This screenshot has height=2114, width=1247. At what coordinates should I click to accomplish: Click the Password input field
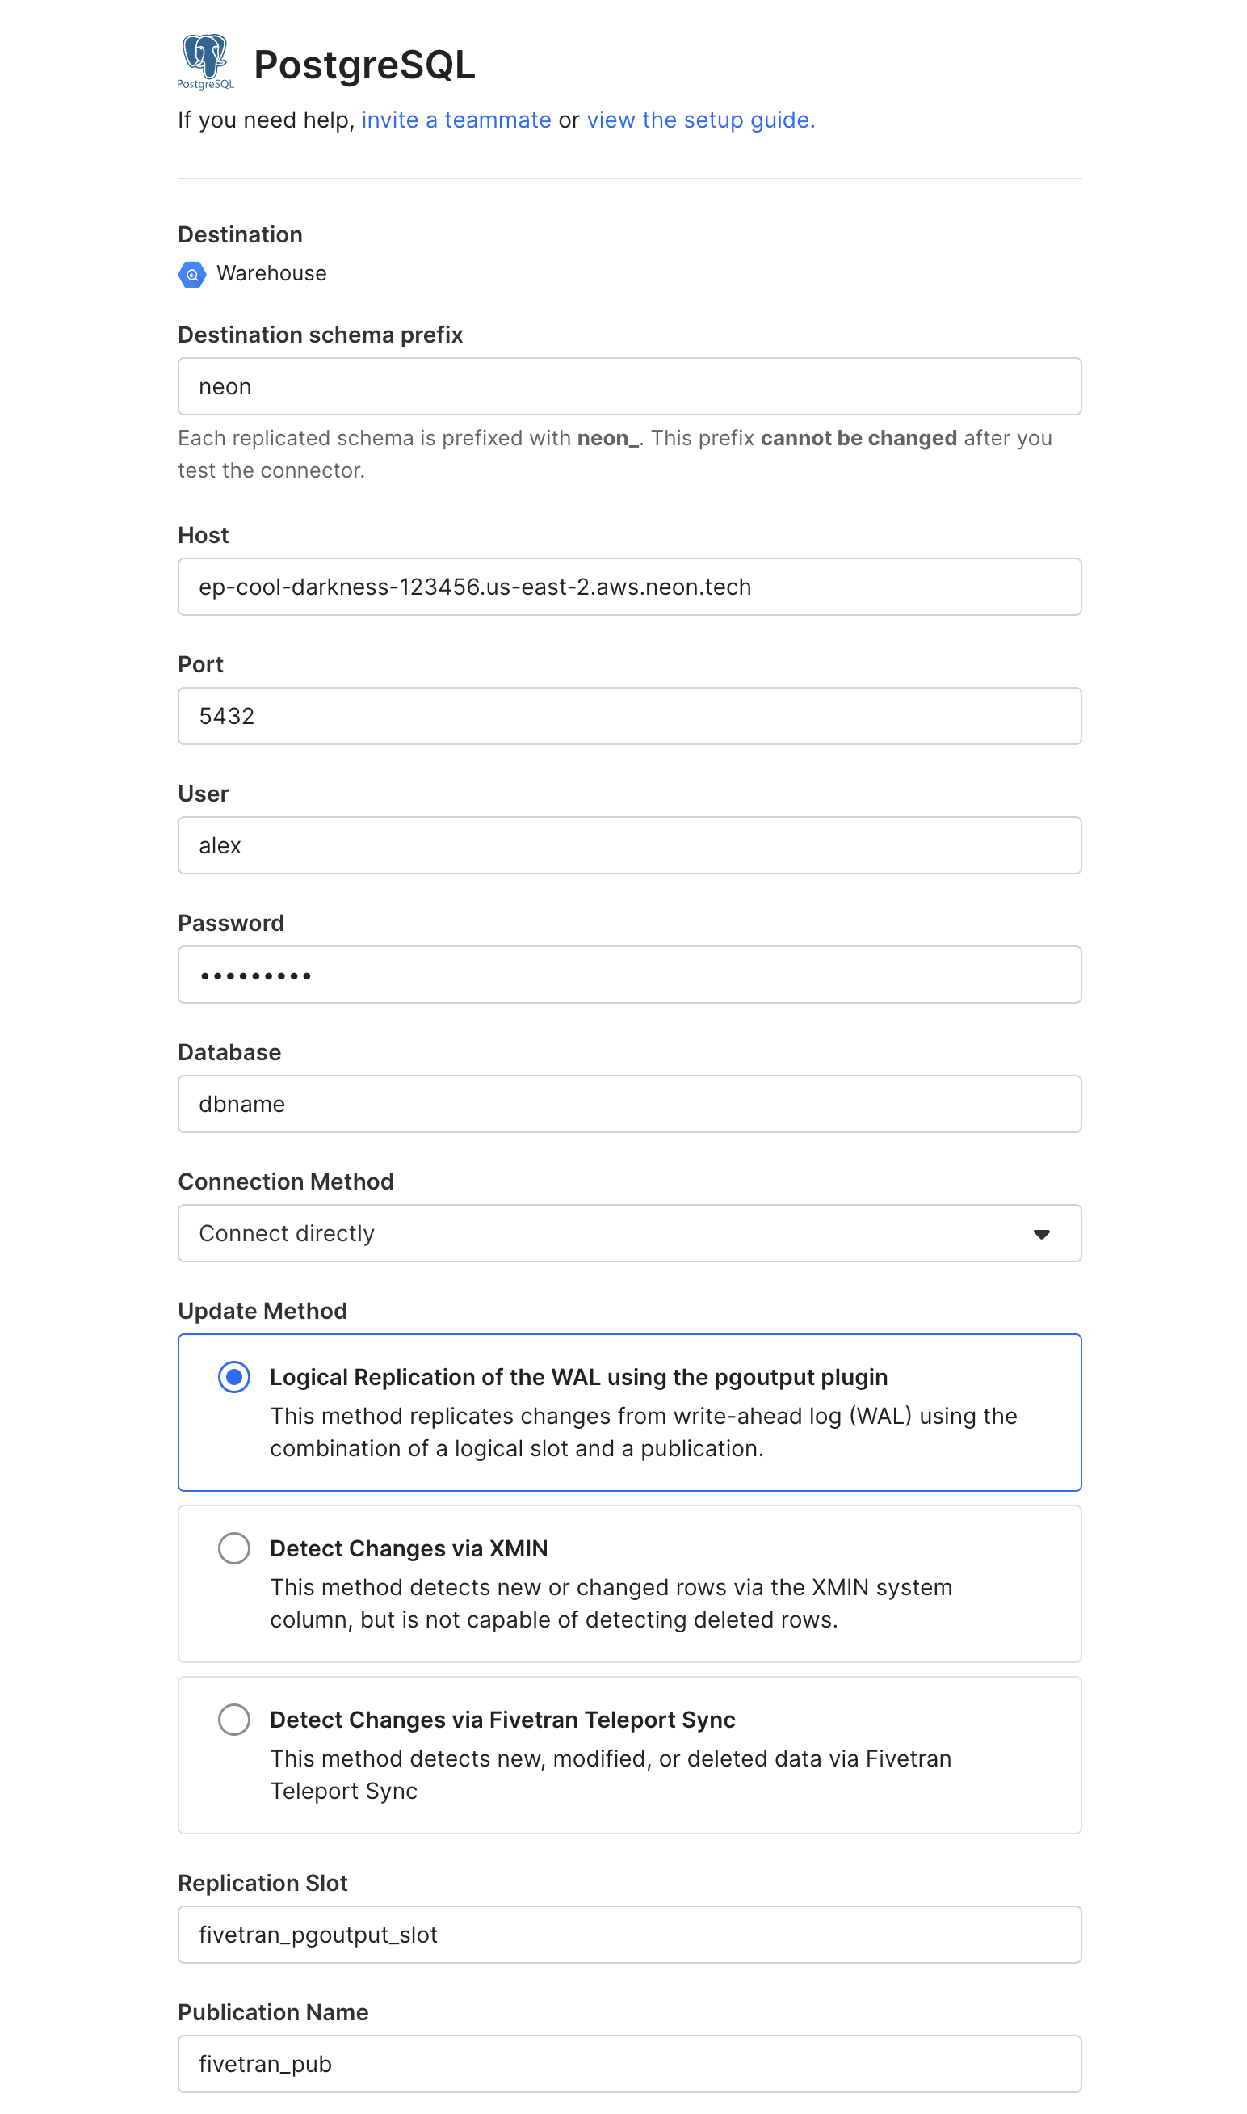tap(629, 975)
